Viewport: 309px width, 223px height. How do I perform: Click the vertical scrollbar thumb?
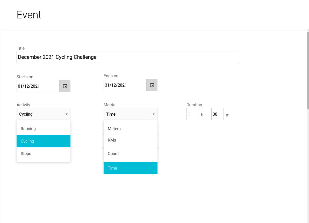coord(308,70)
